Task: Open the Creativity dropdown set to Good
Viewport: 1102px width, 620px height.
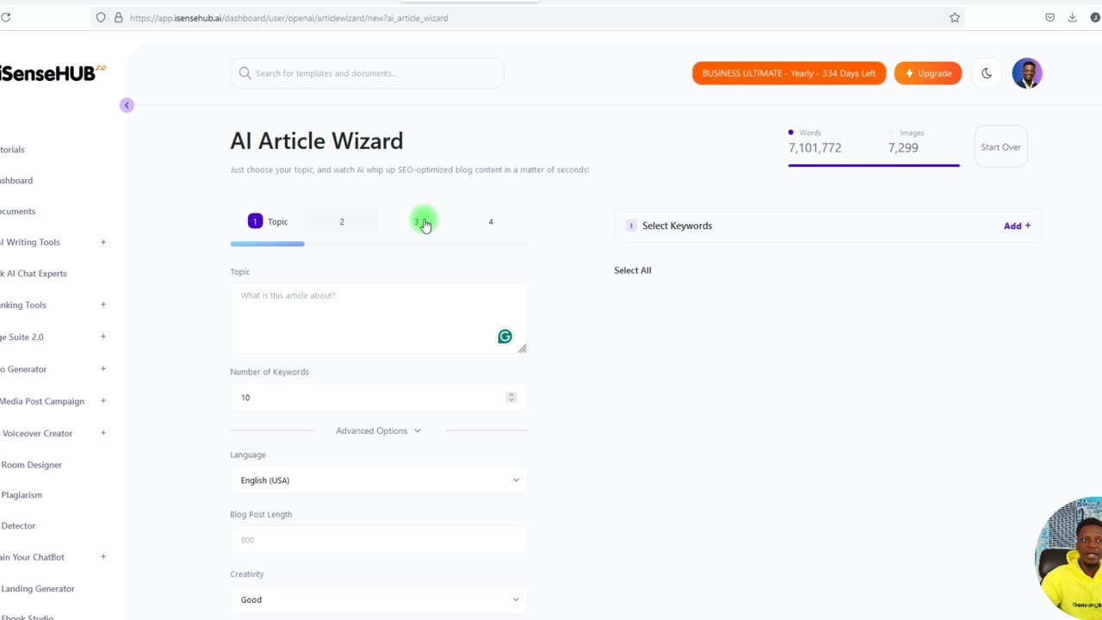Action: coord(379,599)
